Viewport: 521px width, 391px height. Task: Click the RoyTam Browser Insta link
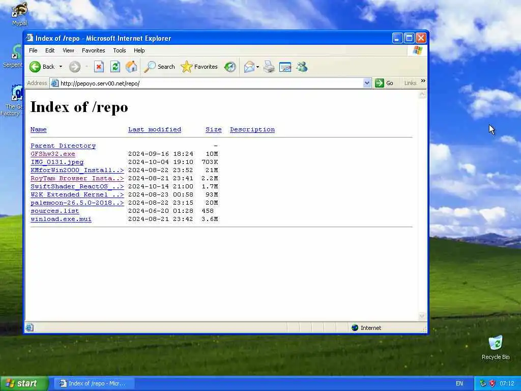77,178
